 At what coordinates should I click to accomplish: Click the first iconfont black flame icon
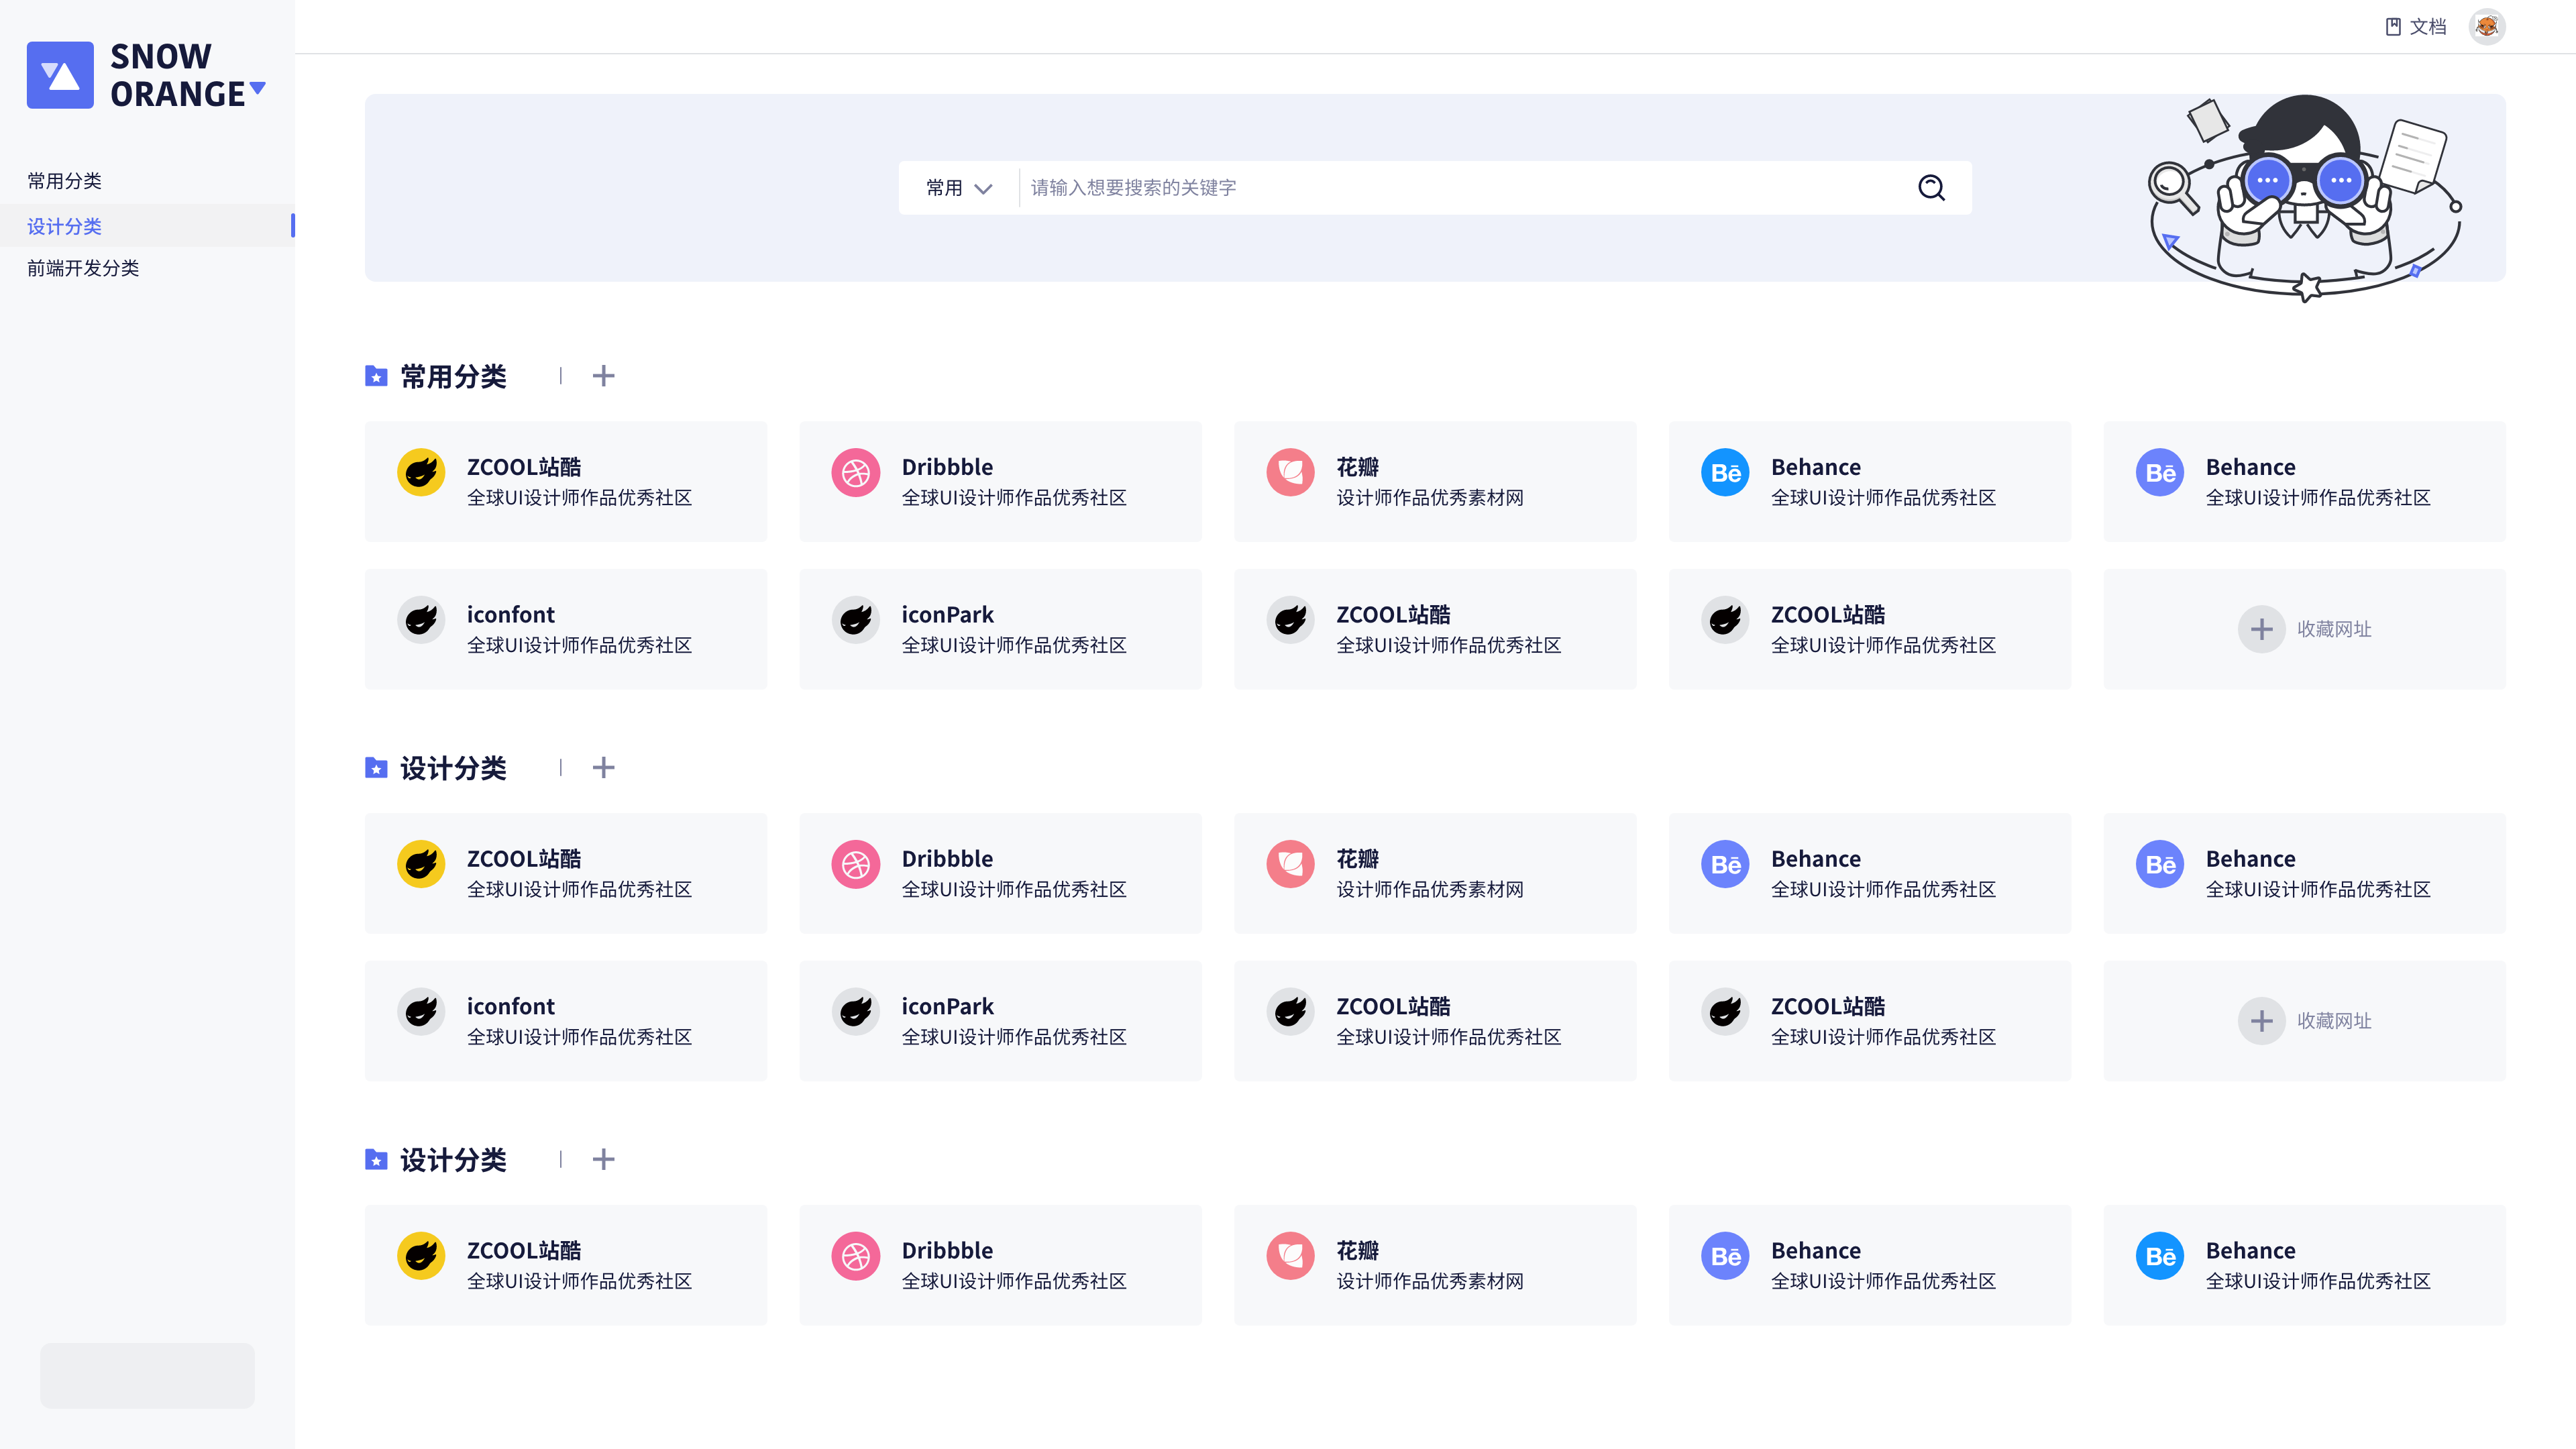pos(421,620)
